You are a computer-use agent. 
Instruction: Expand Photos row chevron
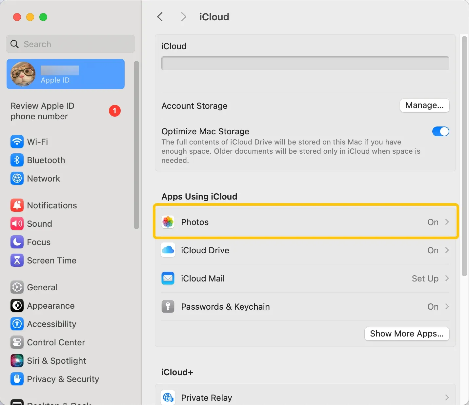447,222
